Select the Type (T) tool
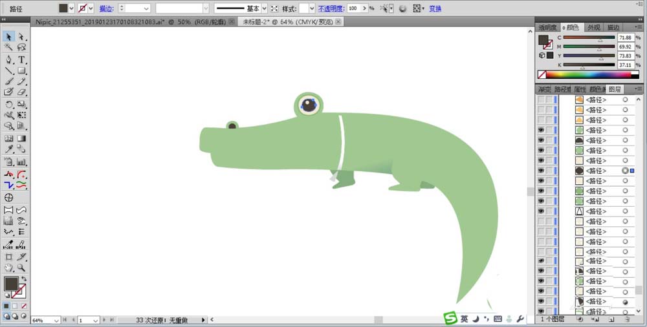This screenshot has width=647, height=327. [x=21, y=59]
